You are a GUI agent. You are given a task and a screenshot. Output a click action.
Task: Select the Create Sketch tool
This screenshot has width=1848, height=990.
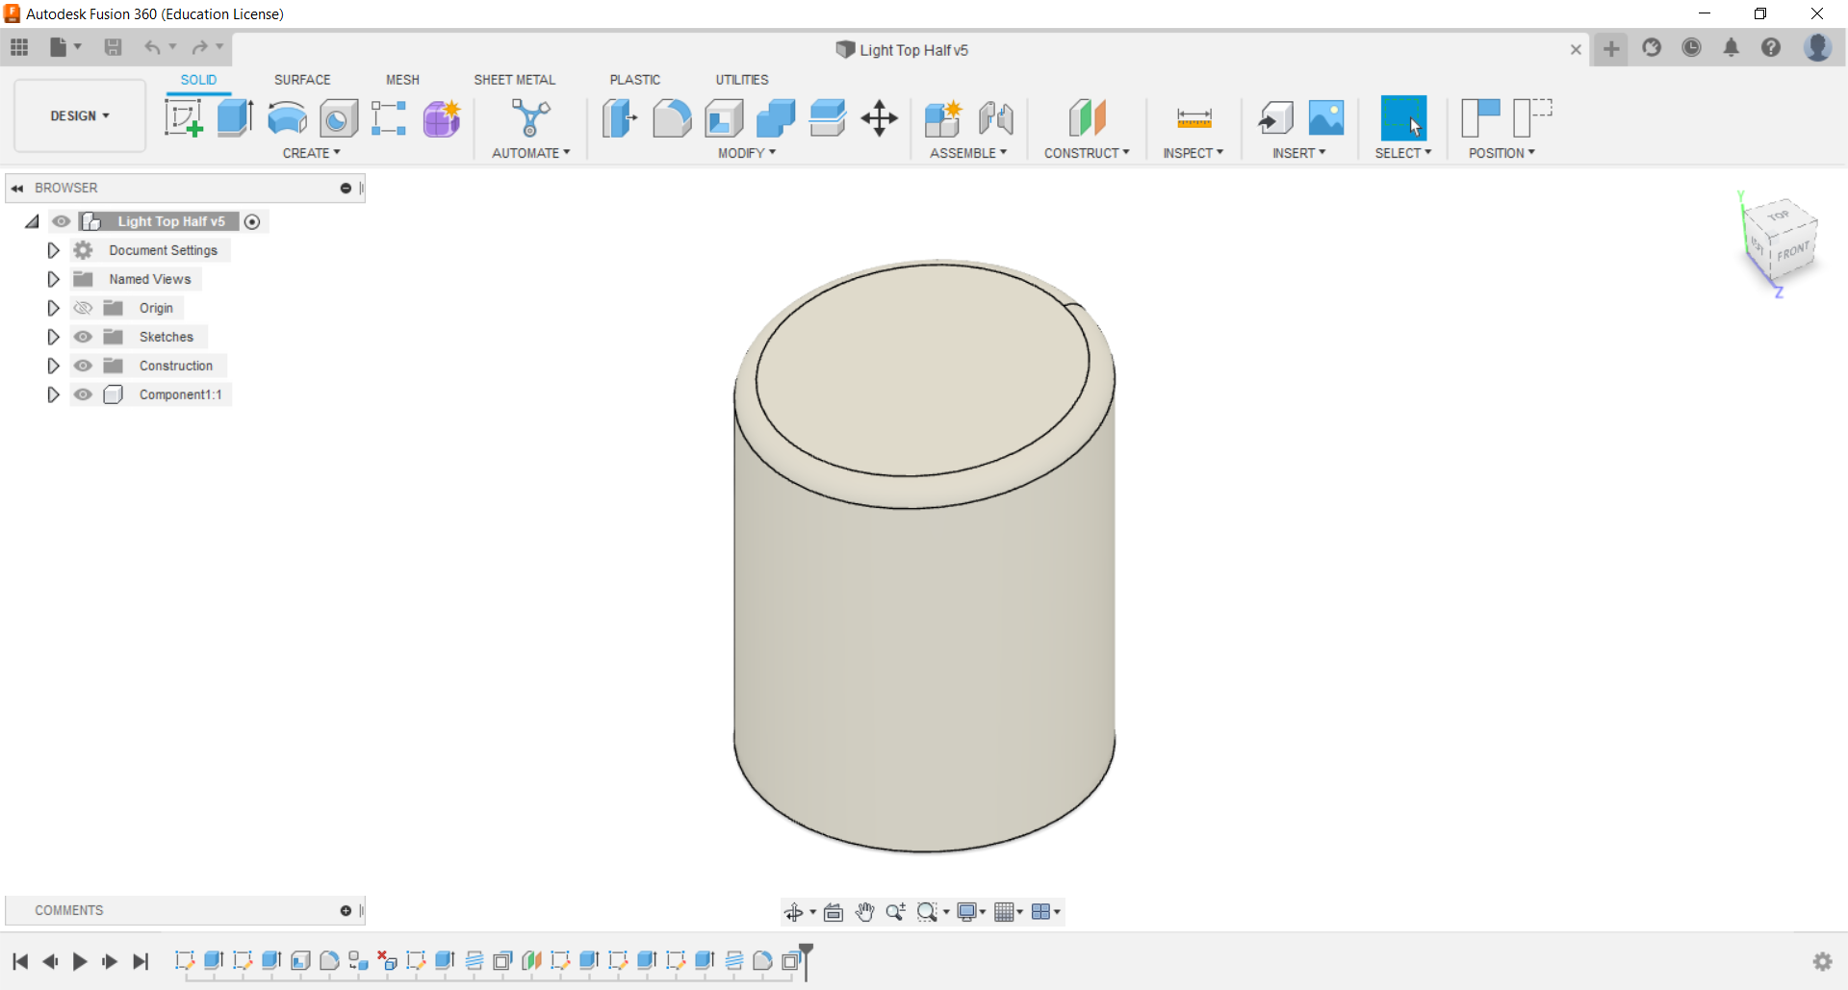[x=183, y=118]
